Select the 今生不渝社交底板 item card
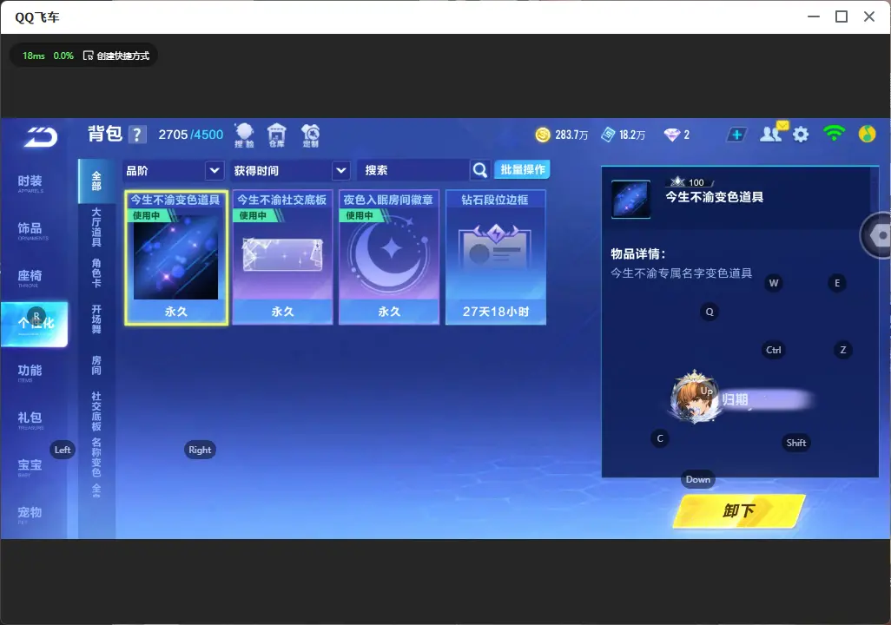Screen dimensions: 891x625 tap(282, 258)
